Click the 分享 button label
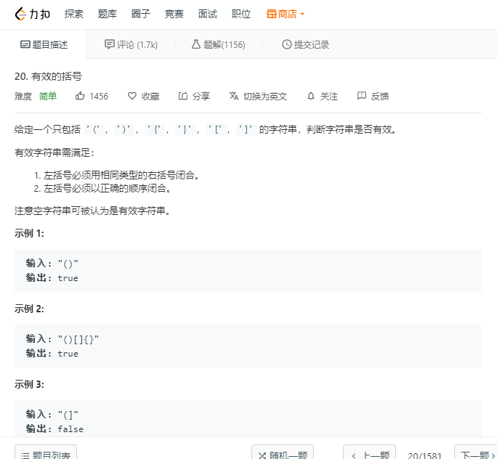The image size is (497, 459). pyautogui.click(x=201, y=97)
